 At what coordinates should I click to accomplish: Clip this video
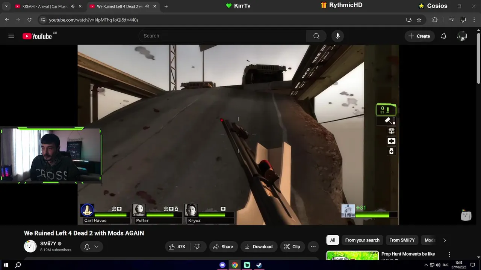[292, 247]
